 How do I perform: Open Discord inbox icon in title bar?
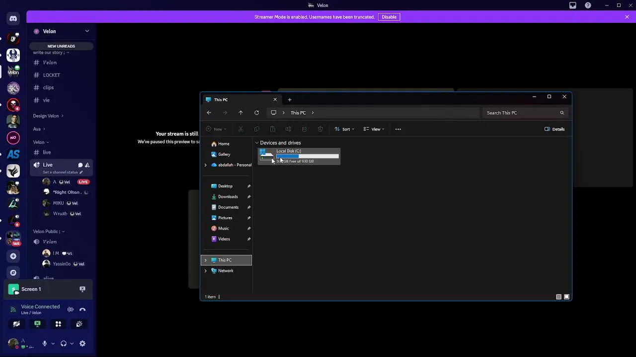tap(573, 5)
